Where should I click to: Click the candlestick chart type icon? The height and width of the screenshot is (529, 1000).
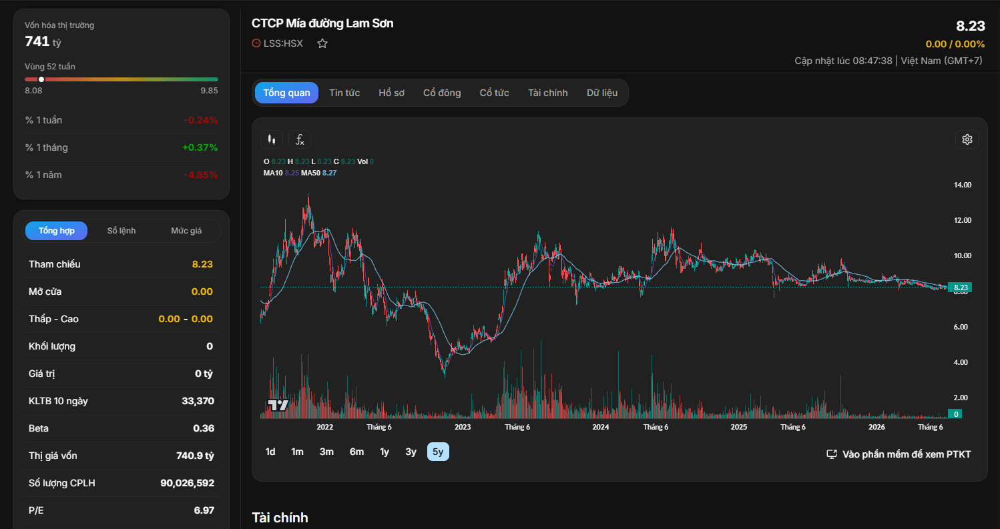271,139
